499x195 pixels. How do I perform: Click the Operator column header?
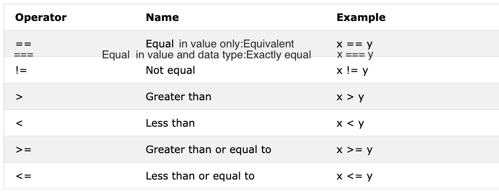[41, 18]
